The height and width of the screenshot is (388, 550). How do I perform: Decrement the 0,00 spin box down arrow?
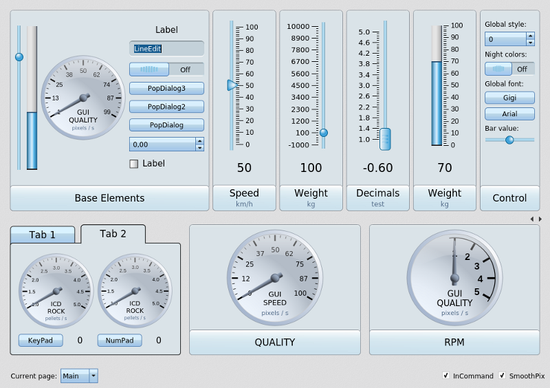click(199, 147)
